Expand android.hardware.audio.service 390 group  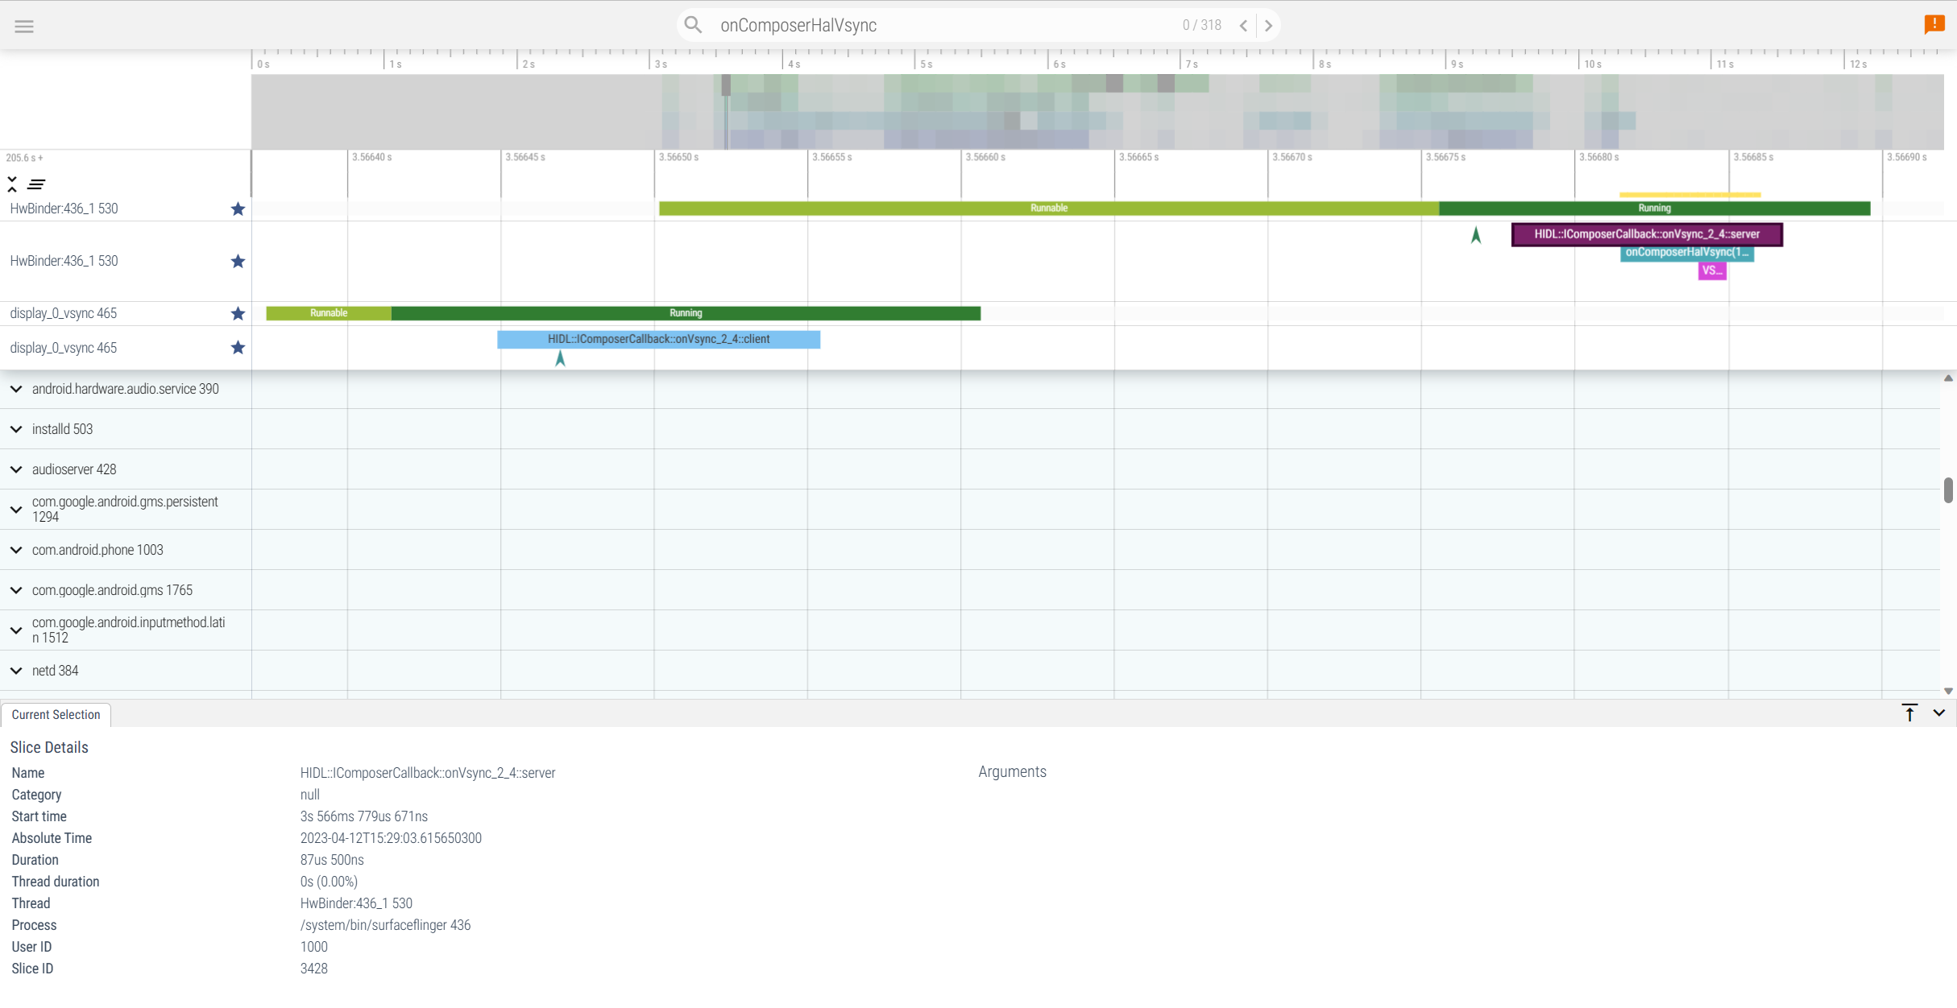pos(16,389)
